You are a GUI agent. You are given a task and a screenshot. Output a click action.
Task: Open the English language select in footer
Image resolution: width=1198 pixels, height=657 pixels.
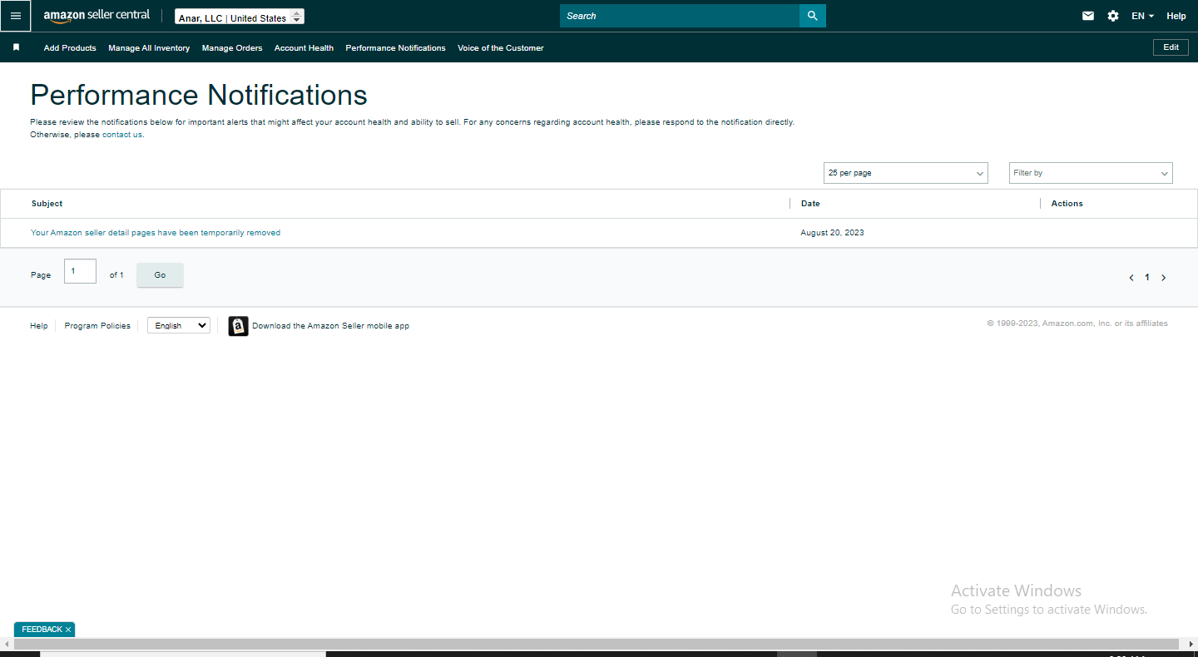[x=179, y=325]
